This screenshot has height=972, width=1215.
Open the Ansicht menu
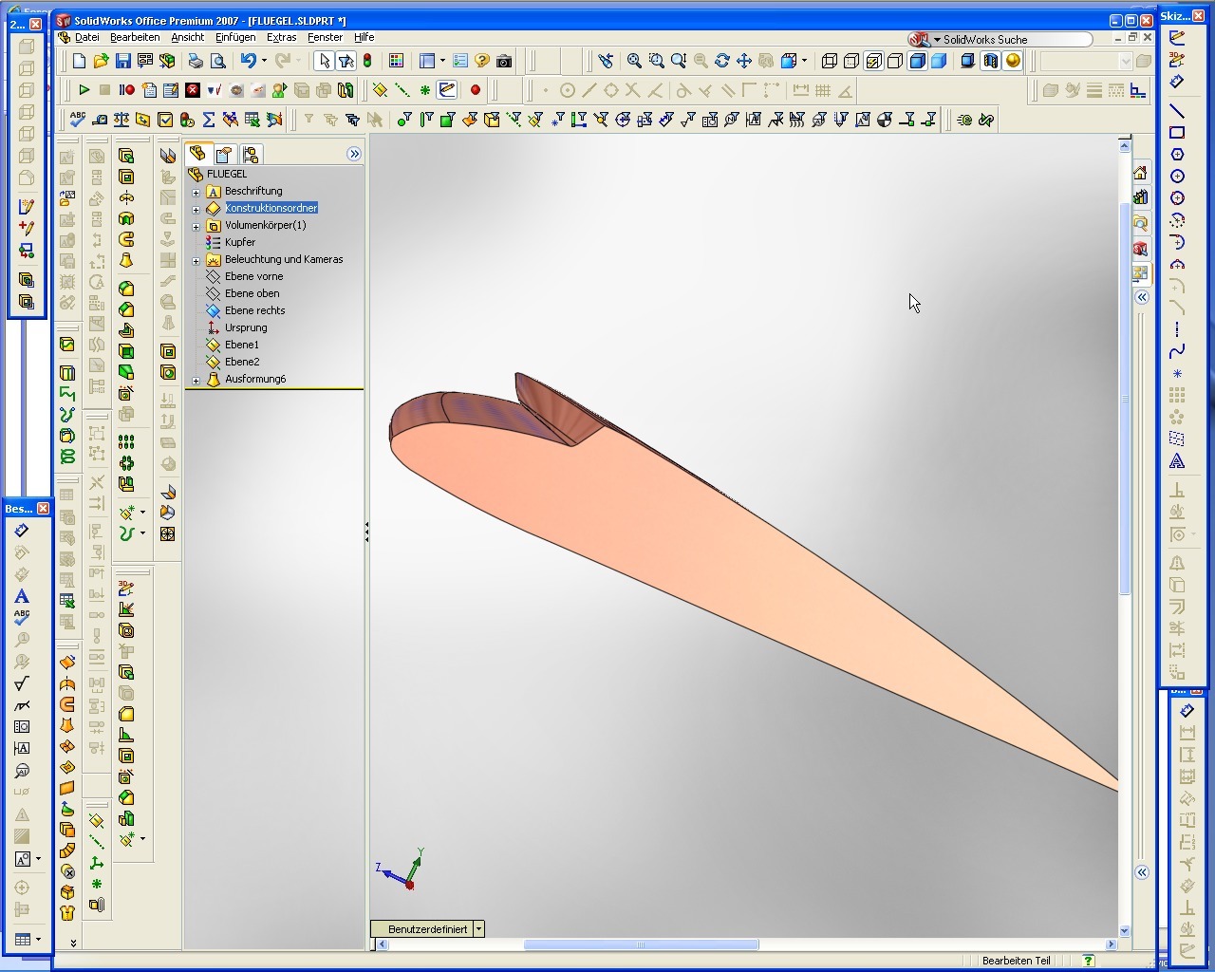pos(187,38)
